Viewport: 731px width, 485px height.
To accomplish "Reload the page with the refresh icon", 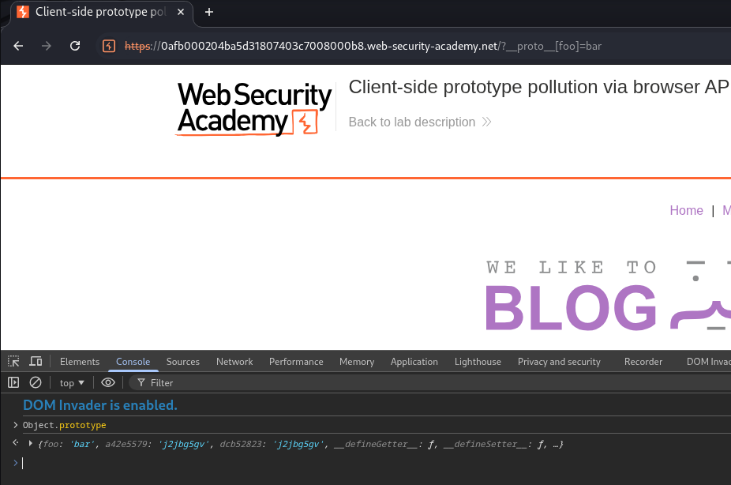I will pyautogui.click(x=75, y=46).
